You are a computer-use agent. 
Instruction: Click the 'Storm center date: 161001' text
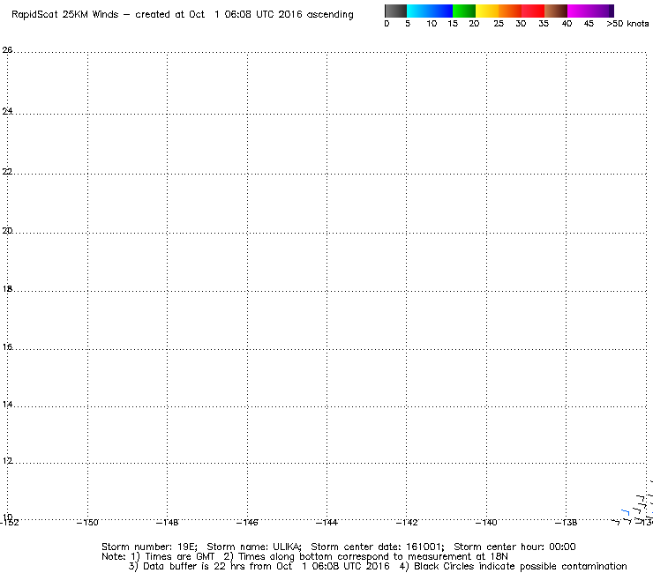pyautogui.click(x=378, y=547)
